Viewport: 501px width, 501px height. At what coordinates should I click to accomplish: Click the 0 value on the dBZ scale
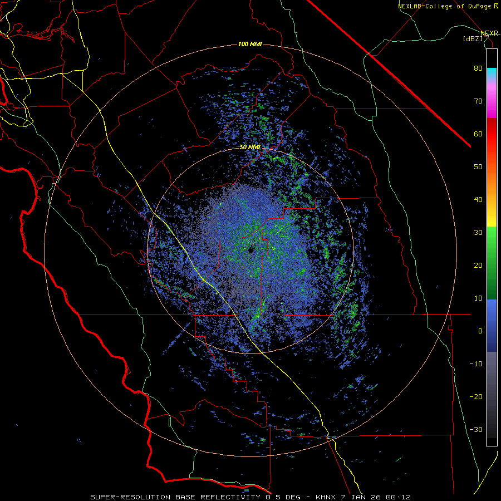[480, 331]
